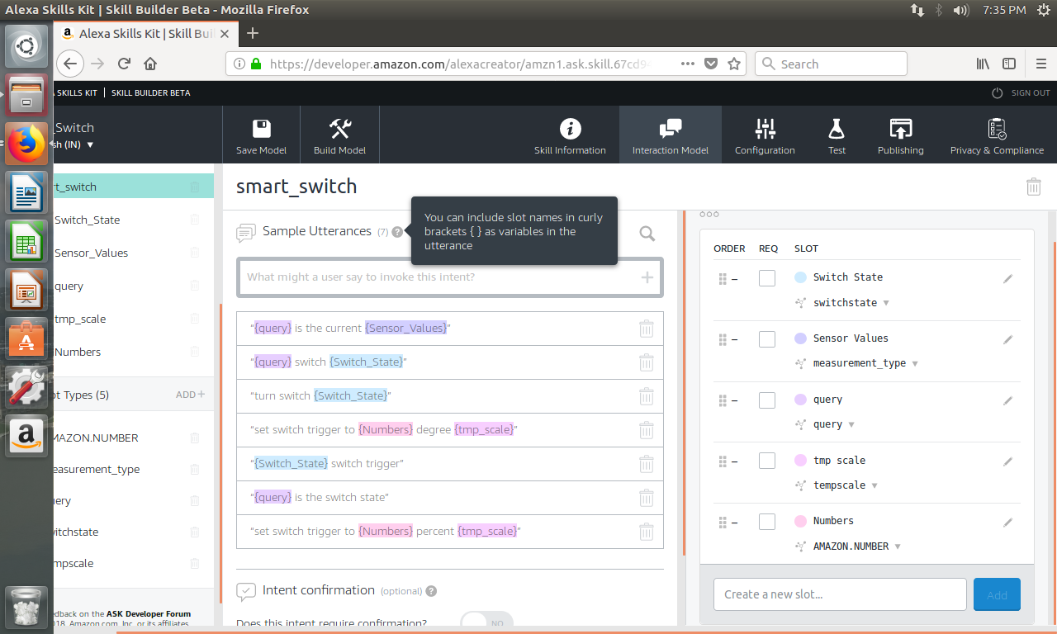
Task: Click the Build Model tools icon
Action: pyautogui.click(x=340, y=129)
